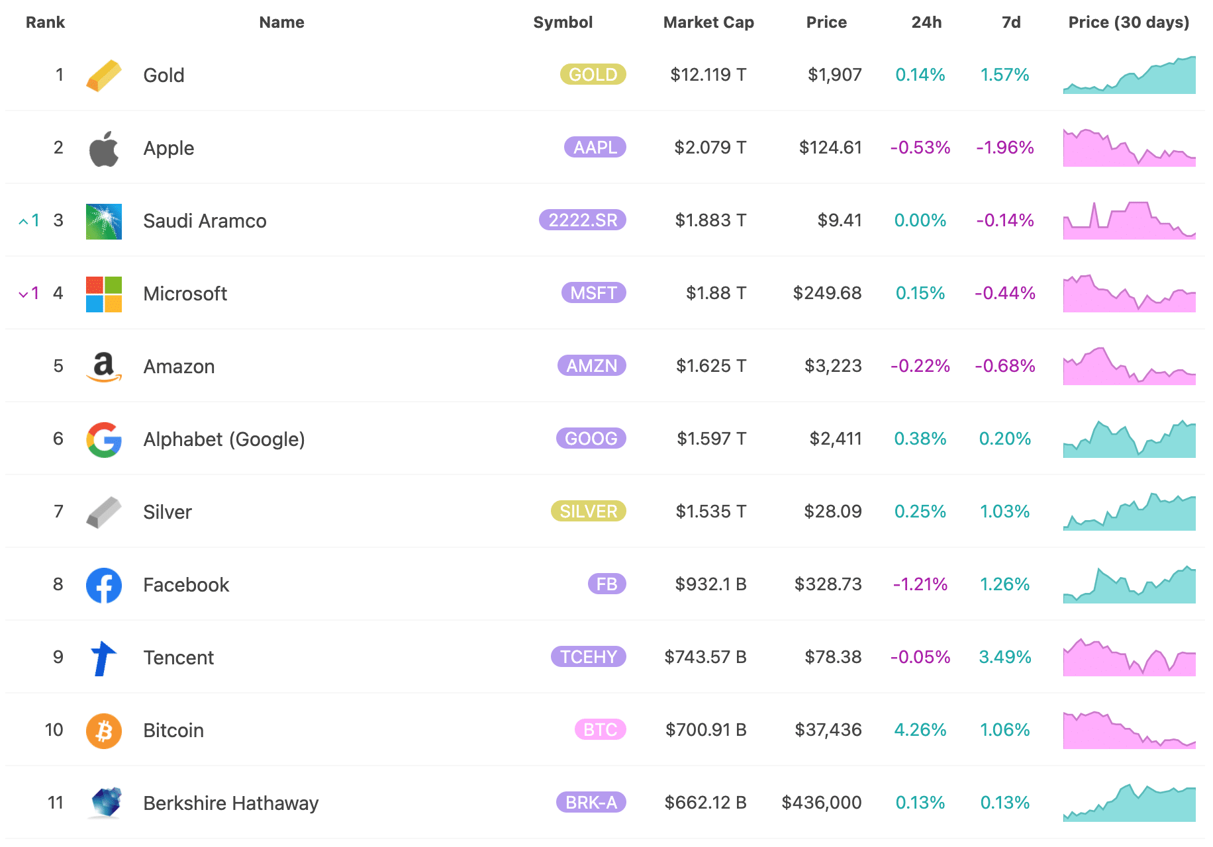Screen dimensions: 1213x847
Task: Click the Google G logo
Action: 104,439
